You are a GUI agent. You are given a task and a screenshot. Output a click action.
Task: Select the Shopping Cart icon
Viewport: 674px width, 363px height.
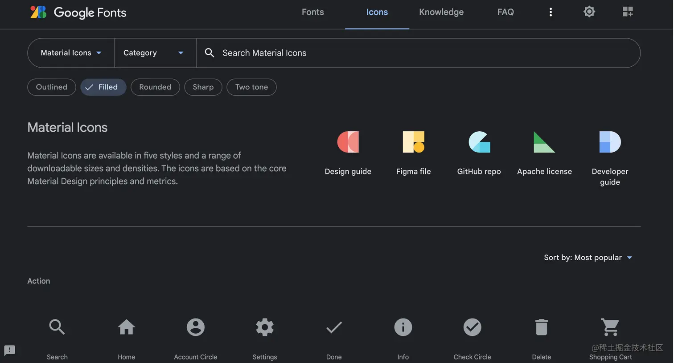[610, 327]
